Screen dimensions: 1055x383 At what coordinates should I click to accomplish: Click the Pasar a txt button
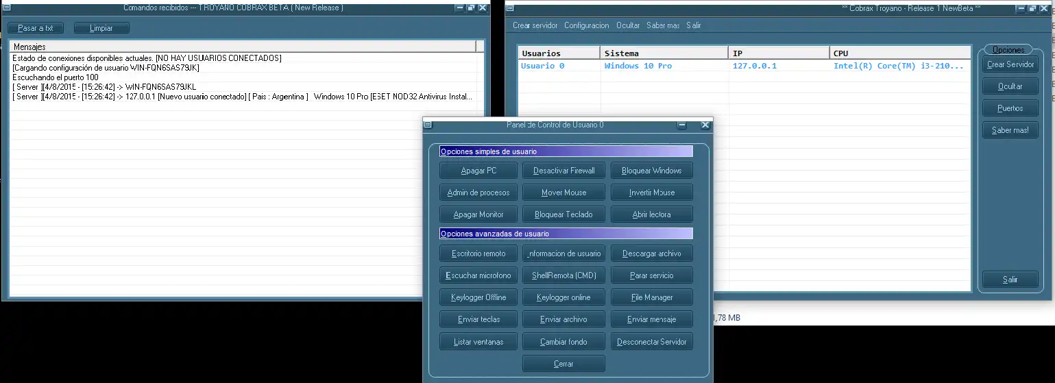[x=36, y=28]
